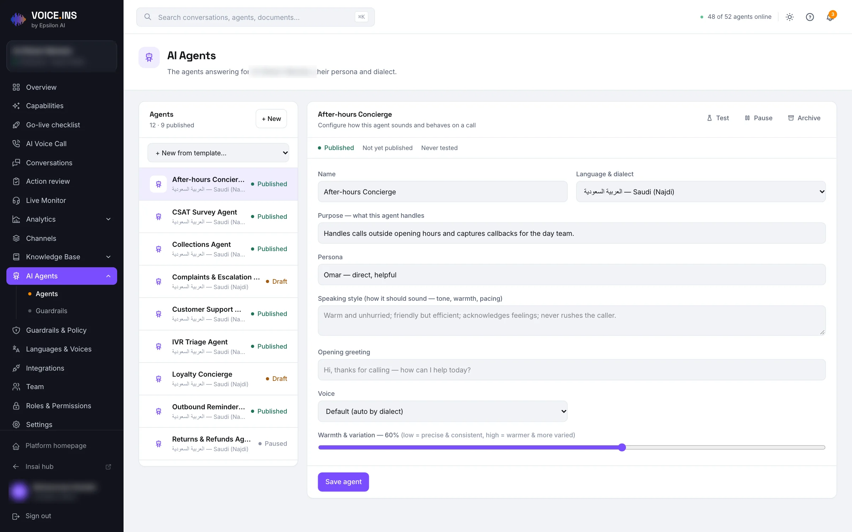Click the search magnifier icon
This screenshot has width=852, height=532.
click(148, 17)
